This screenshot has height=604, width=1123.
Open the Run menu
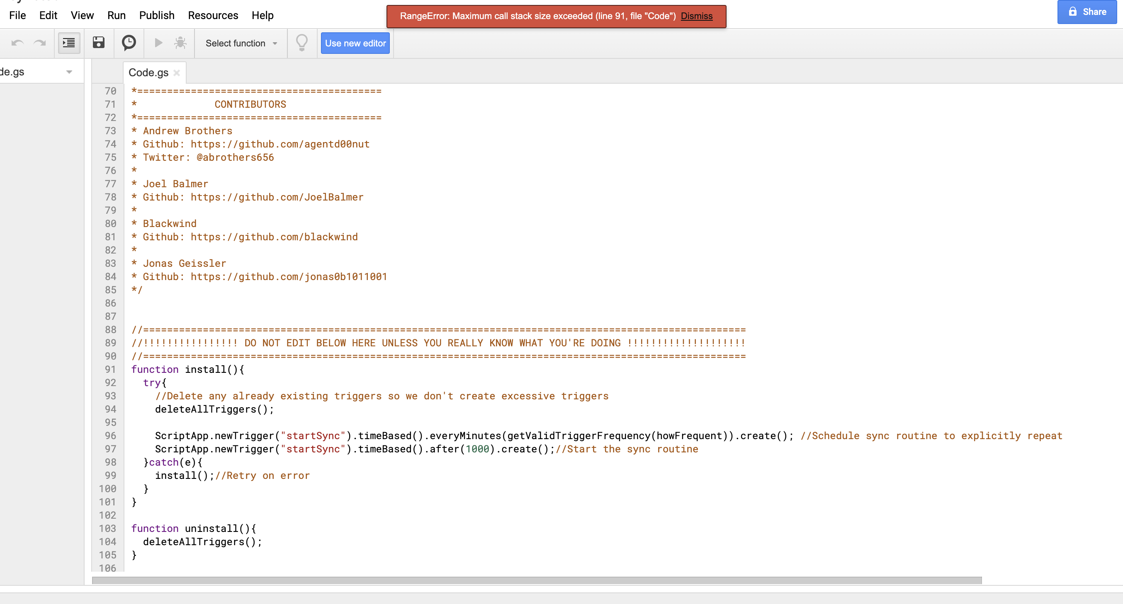[116, 15]
